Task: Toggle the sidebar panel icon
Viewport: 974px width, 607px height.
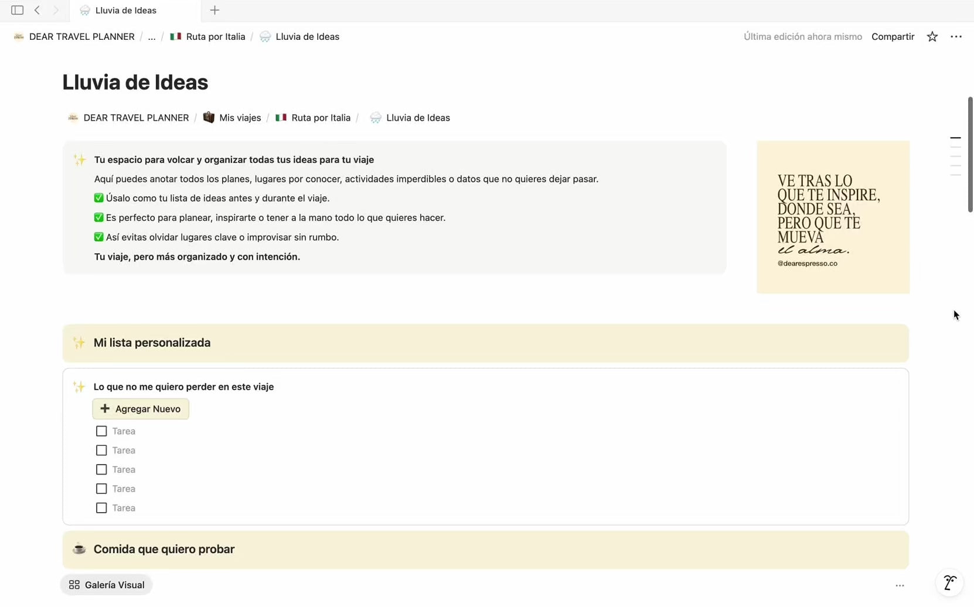Action: [x=17, y=10]
